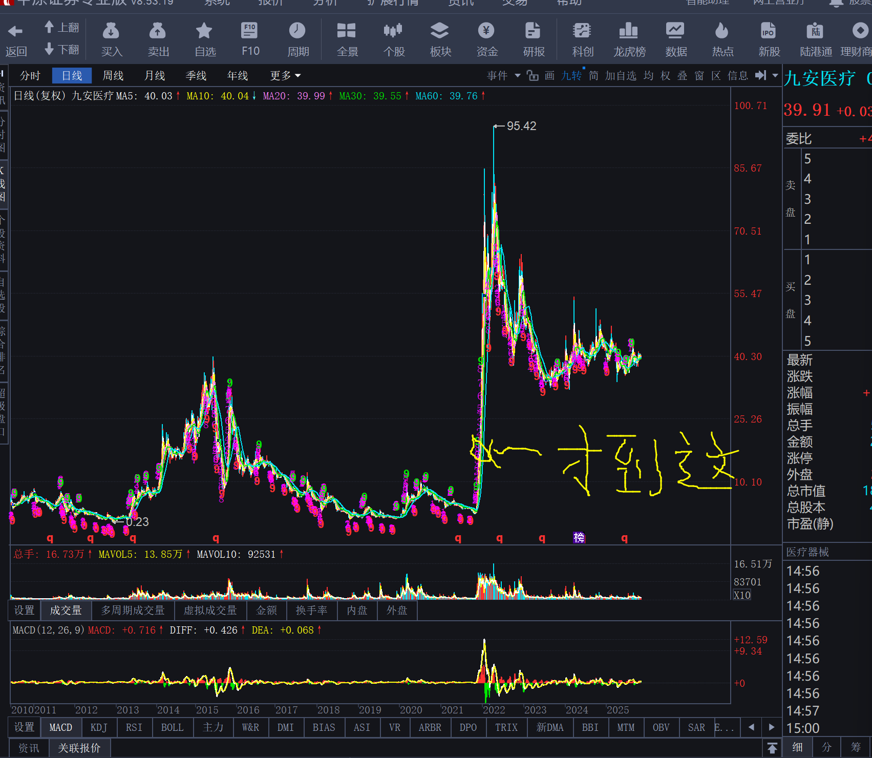Toggle the 九转 indicator overlay
This screenshot has width=872, height=758.
tap(571, 76)
